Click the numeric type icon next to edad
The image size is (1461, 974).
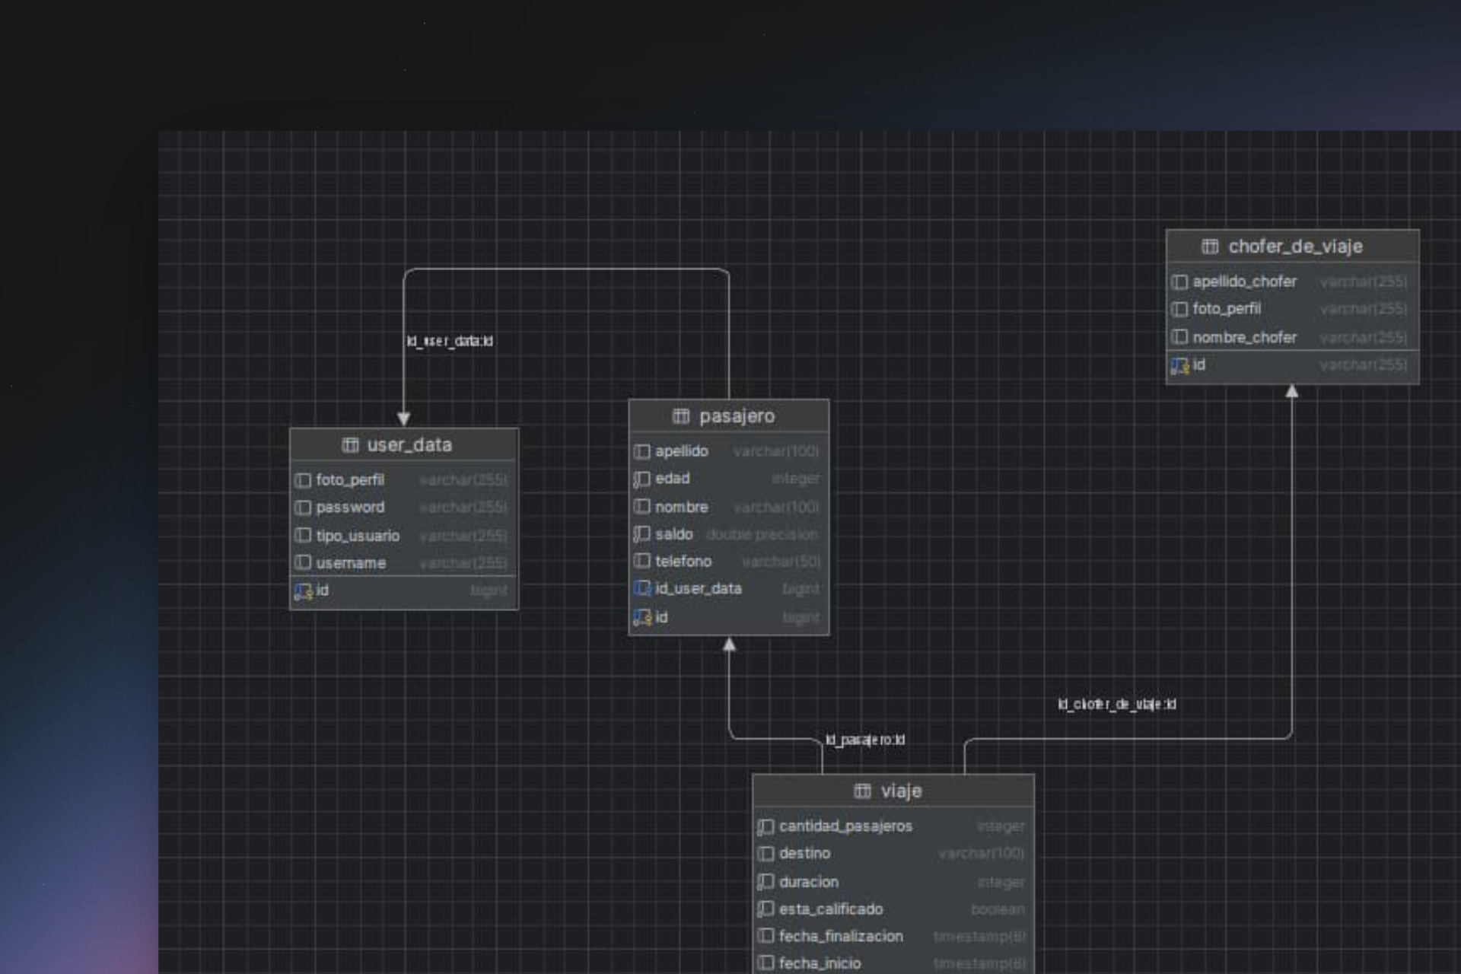[641, 479]
